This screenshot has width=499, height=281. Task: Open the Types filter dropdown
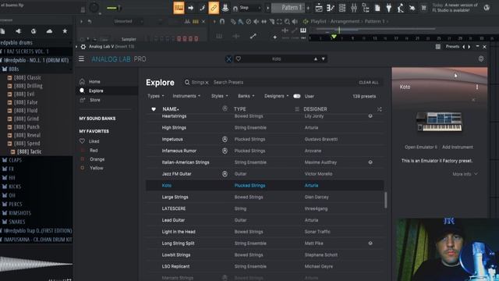pyautogui.click(x=156, y=96)
